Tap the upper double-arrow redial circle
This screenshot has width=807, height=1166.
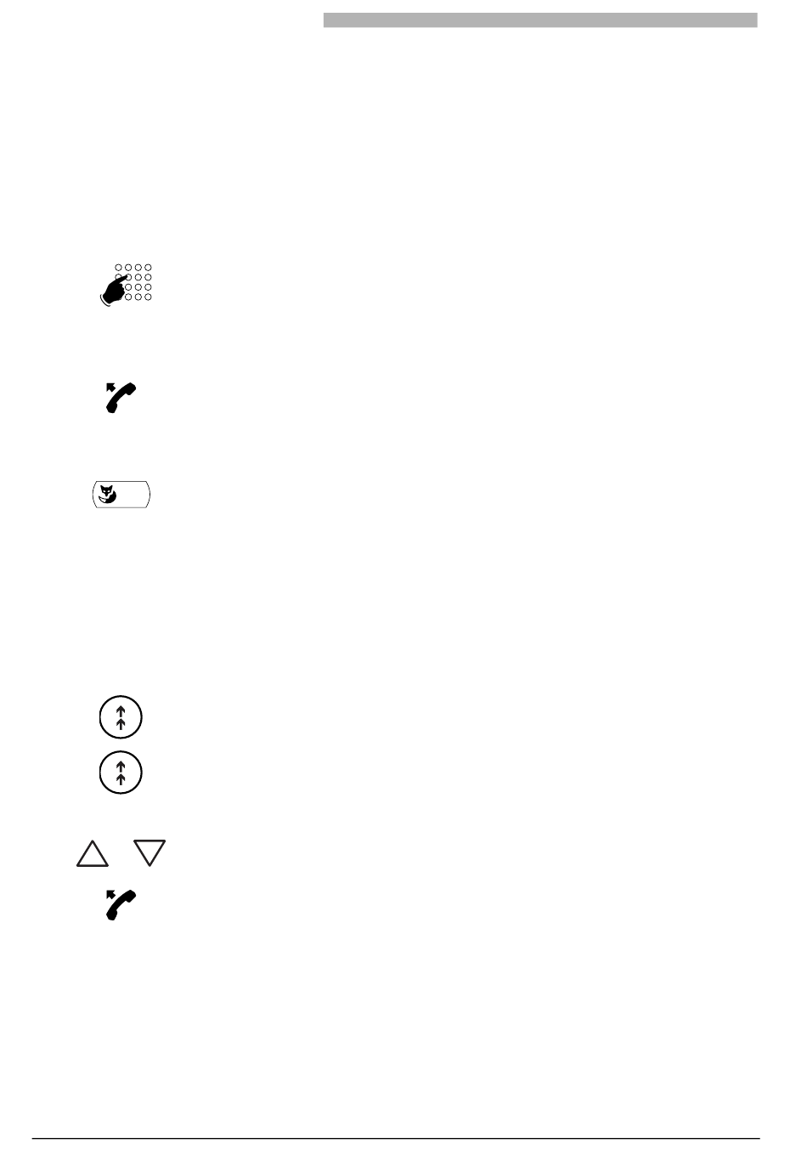click(121, 717)
